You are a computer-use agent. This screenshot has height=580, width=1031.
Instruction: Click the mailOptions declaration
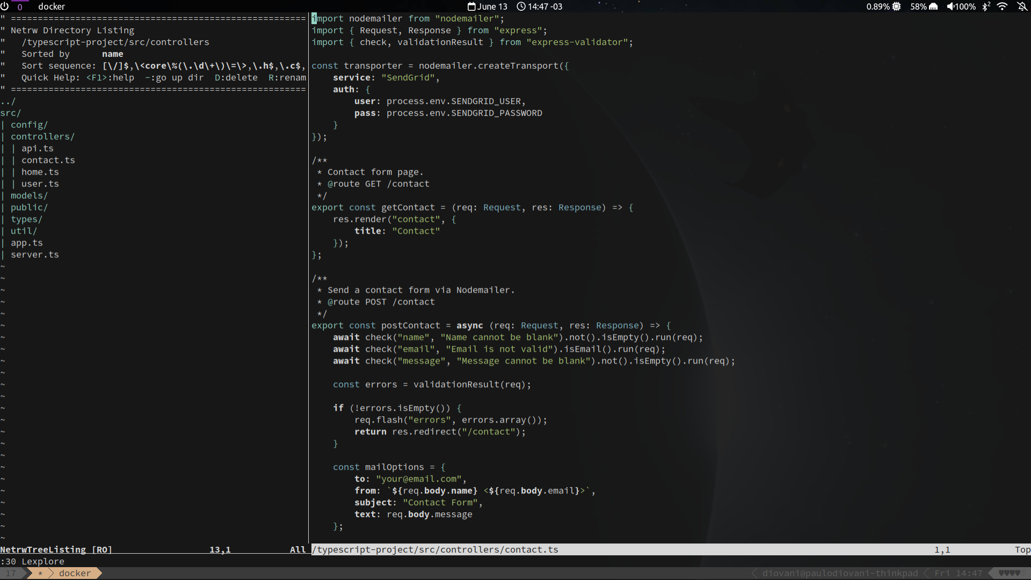(389, 468)
